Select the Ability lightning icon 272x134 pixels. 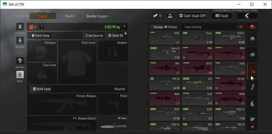(x=20, y=75)
